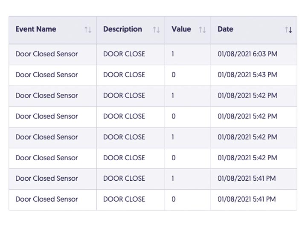Viewport: 305px width, 228px height.
Task: Click the value 0 in the last row
Action: coord(174,199)
